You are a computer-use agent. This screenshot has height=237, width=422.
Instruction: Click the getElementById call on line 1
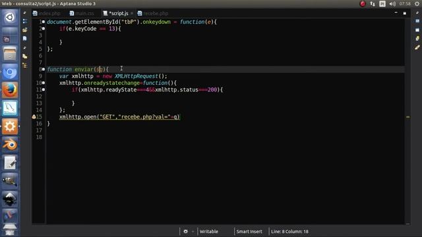coord(96,22)
